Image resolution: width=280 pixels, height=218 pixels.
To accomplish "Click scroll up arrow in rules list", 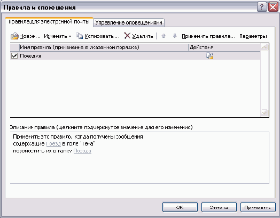I will [x=264, y=47].
